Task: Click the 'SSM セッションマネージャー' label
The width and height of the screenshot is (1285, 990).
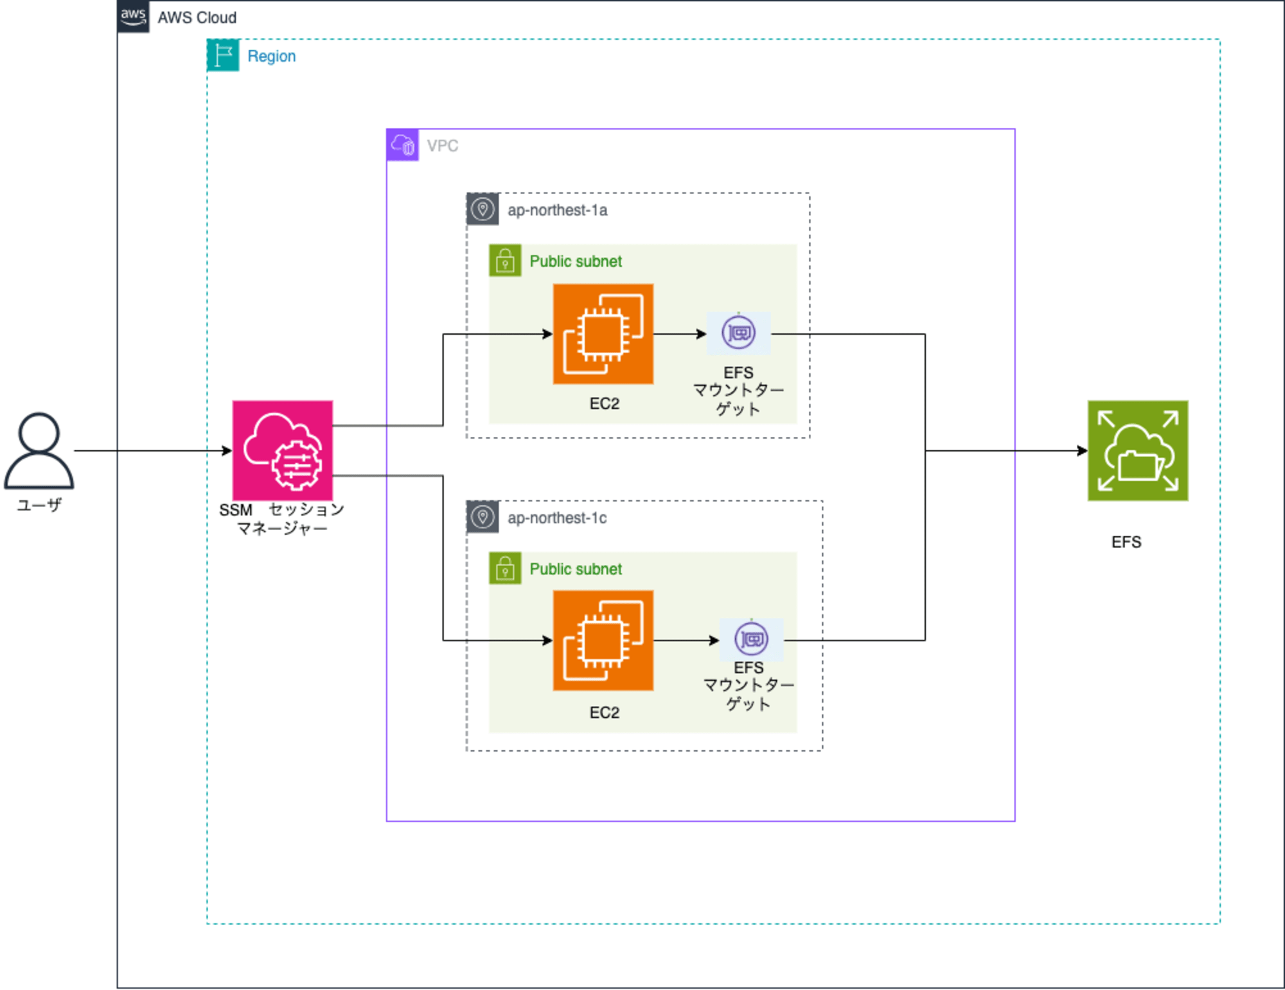Action: point(282,518)
